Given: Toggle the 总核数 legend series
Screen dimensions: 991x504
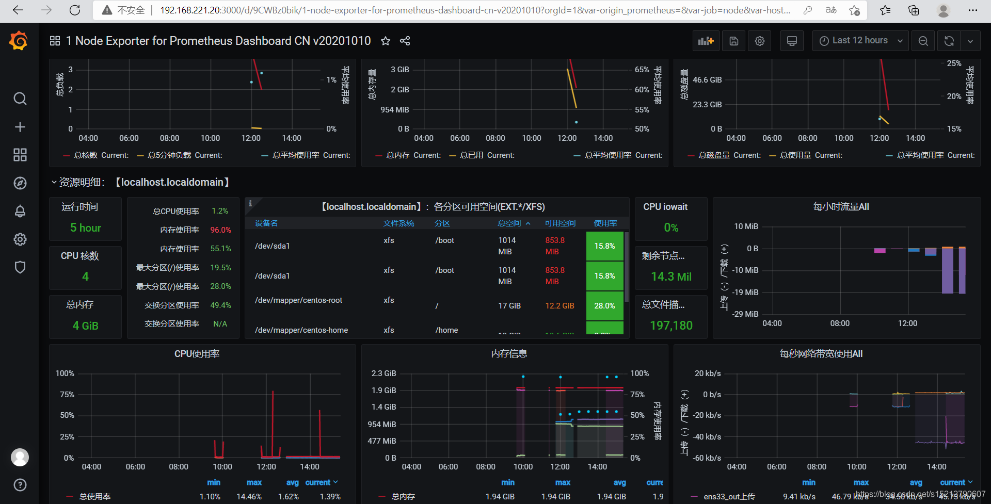Looking at the screenshot, I should coord(85,155).
